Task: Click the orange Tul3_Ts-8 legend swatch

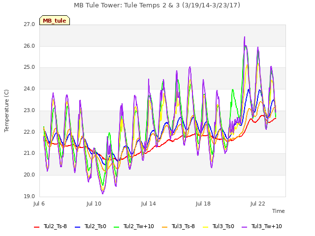Action: coord(165,227)
